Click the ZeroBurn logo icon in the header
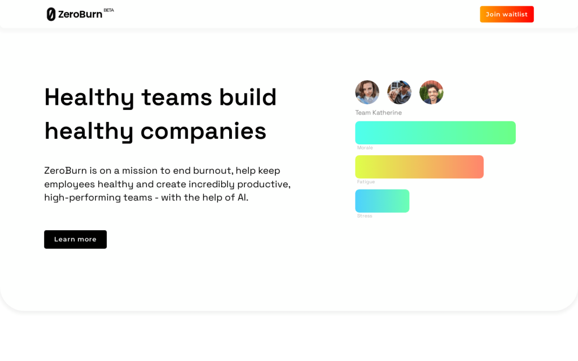The width and height of the screenshot is (578, 361). click(x=51, y=14)
